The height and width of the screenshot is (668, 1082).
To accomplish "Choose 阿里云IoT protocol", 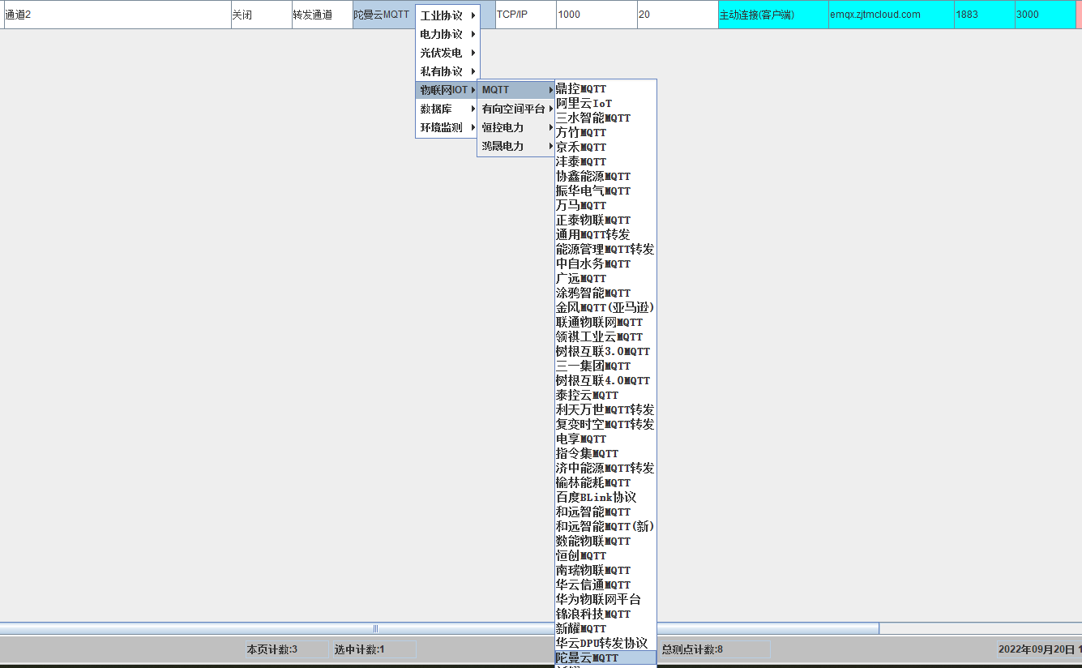I will click(x=605, y=104).
